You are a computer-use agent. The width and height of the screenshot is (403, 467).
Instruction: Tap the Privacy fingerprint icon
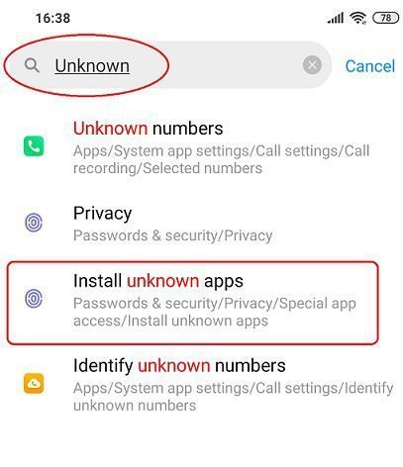[x=34, y=223]
